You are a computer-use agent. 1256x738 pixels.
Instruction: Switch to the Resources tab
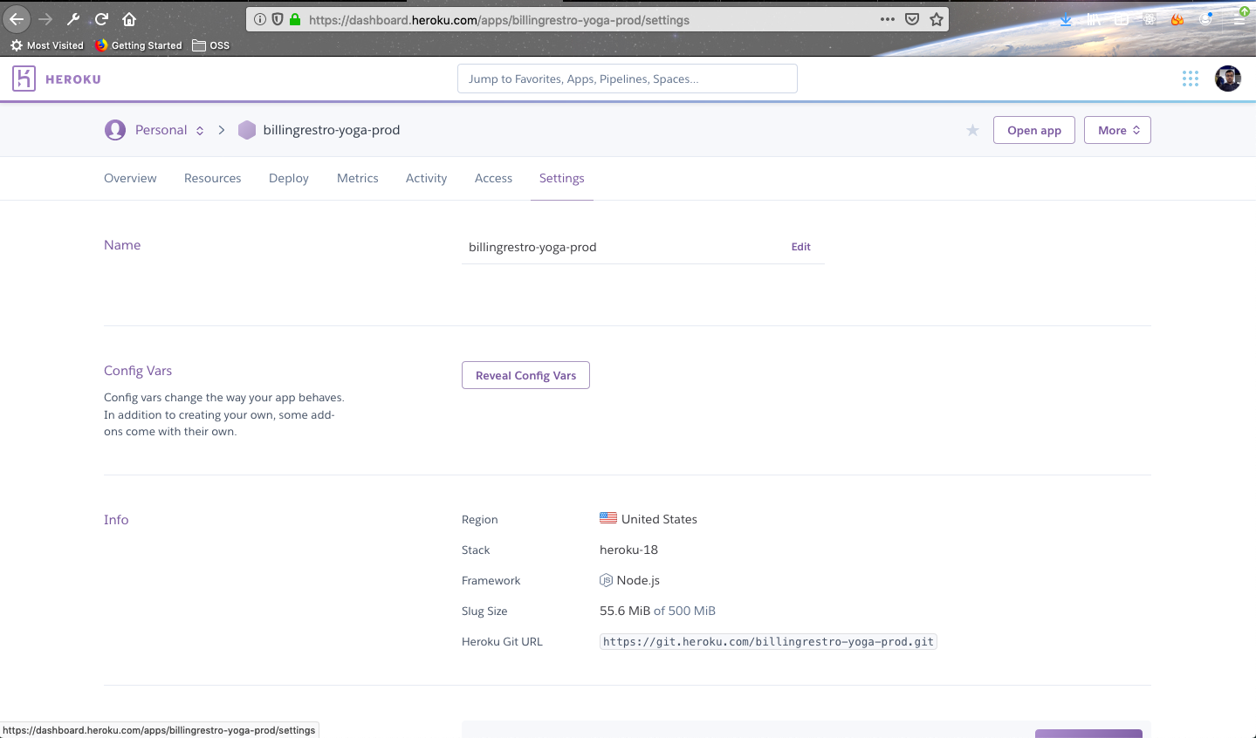(212, 178)
